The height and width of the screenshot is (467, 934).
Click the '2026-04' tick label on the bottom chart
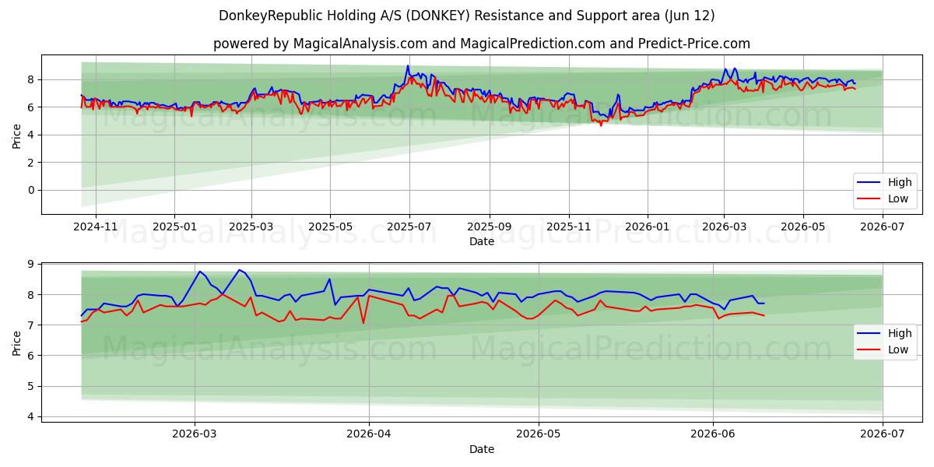tap(368, 433)
